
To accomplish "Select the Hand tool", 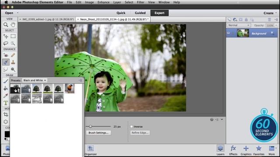I will (x=13, y=24).
